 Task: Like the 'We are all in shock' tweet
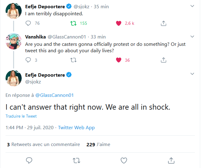pyautogui.click(x=124, y=160)
